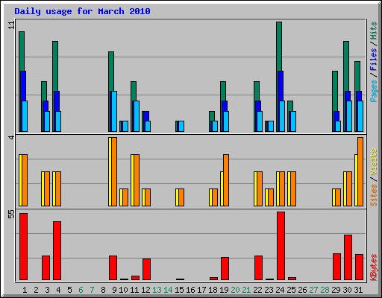Viewport: 382px width, 298px height.
Task: Click the 'Files' legend label
Action: pyautogui.click(x=374, y=59)
